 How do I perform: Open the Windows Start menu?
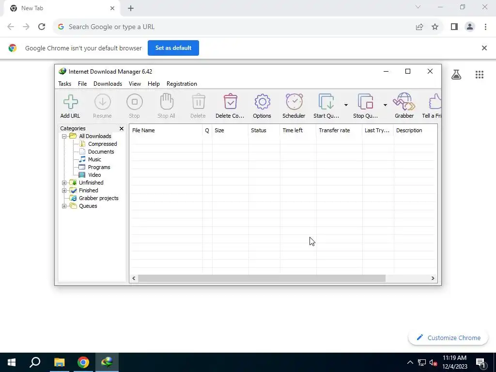point(12,362)
